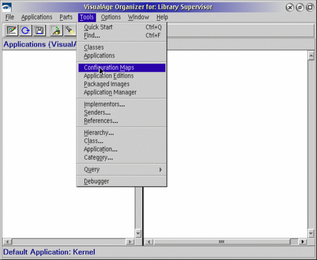Open Debugger from Tools menu
The image size is (317, 260).
tap(122, 181)
